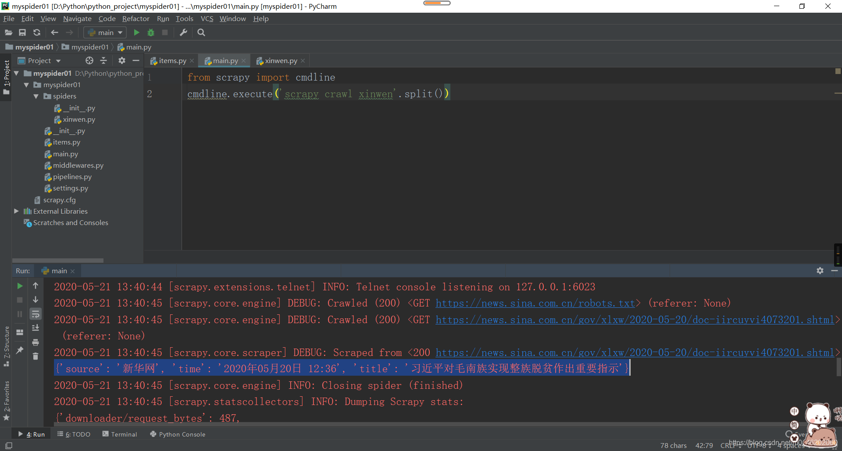
Task: Click the Restore layout icon in the Run panel
Action: [x=20, y=332]
